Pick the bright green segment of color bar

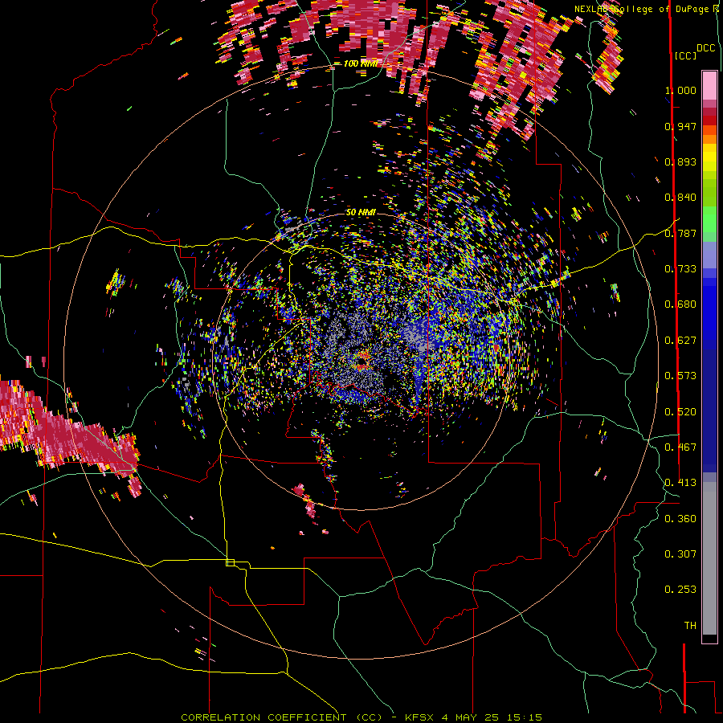click(709, 219)
